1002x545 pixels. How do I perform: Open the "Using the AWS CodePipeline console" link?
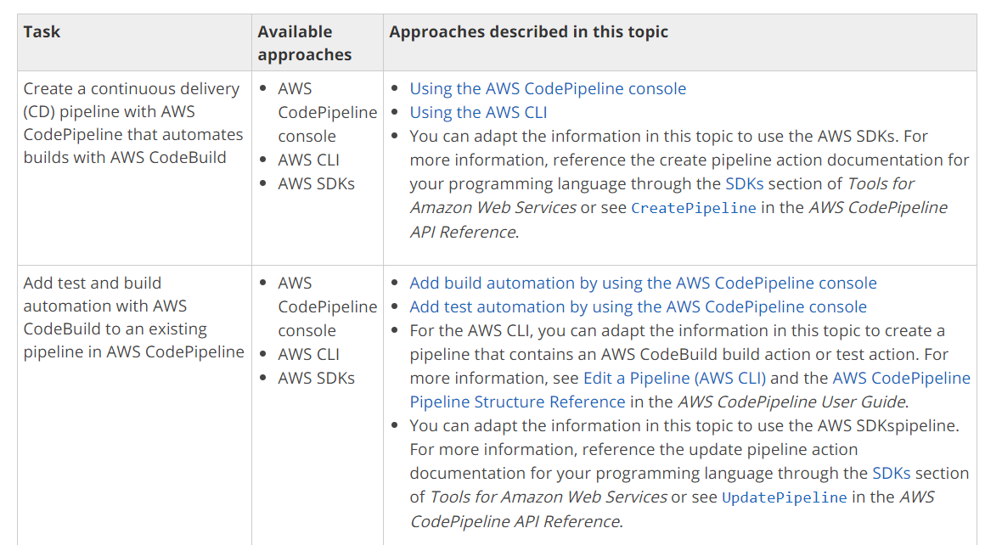click(548, 88)
